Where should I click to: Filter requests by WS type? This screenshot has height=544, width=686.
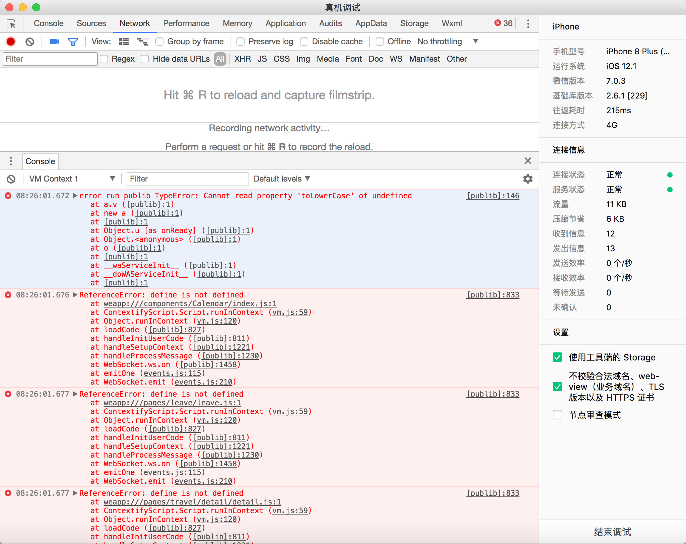click(396, 59)
